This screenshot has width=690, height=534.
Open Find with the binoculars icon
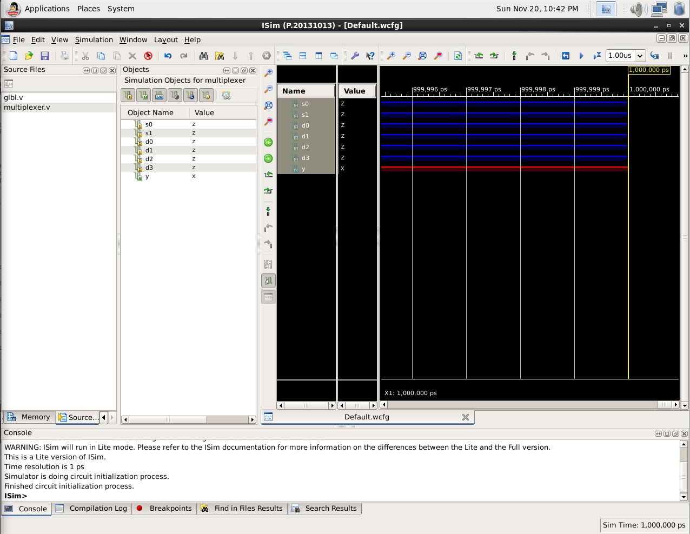tap(204, 56)
